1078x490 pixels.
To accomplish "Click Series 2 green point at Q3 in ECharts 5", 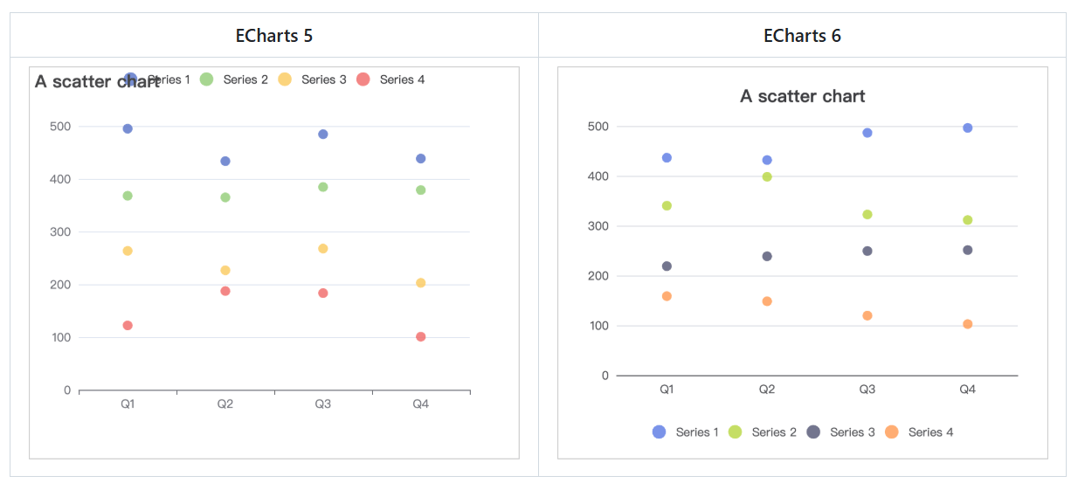I will (323, 187).
